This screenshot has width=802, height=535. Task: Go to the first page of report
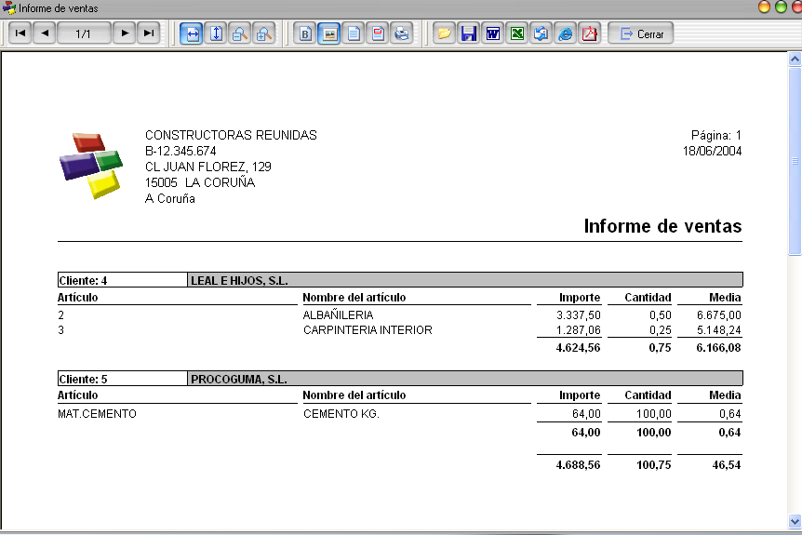[x=20, y=33]
